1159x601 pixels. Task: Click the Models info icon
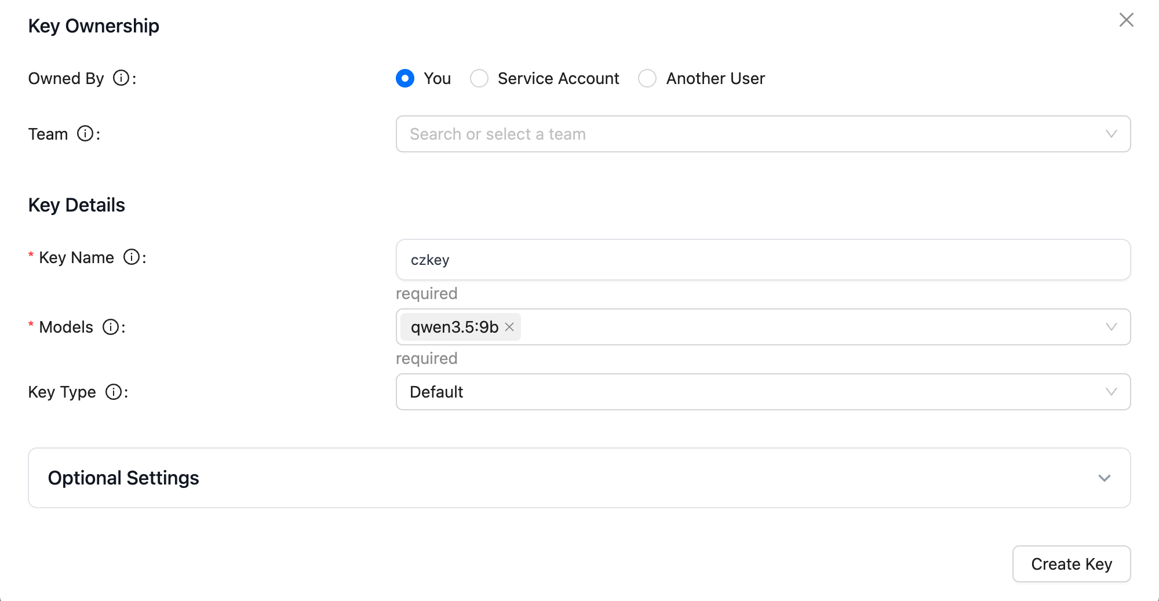[110, 327]
